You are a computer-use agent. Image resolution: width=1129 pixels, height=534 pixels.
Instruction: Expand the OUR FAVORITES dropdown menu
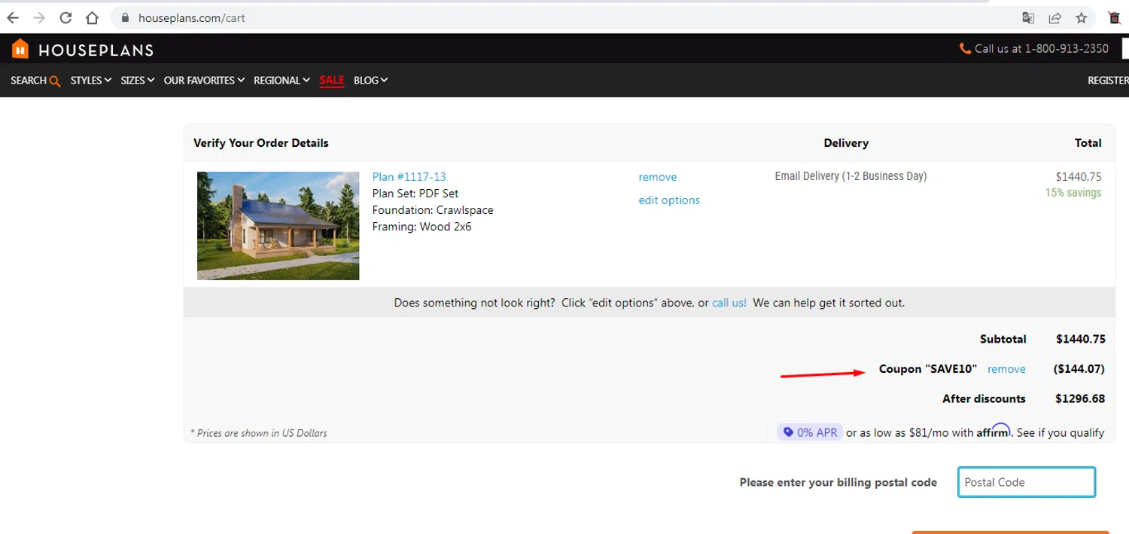pyautogui.click(x=204, y=80)
